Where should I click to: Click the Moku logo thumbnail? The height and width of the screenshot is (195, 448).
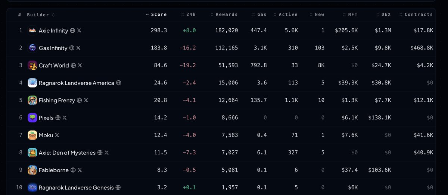coord(32,135)
